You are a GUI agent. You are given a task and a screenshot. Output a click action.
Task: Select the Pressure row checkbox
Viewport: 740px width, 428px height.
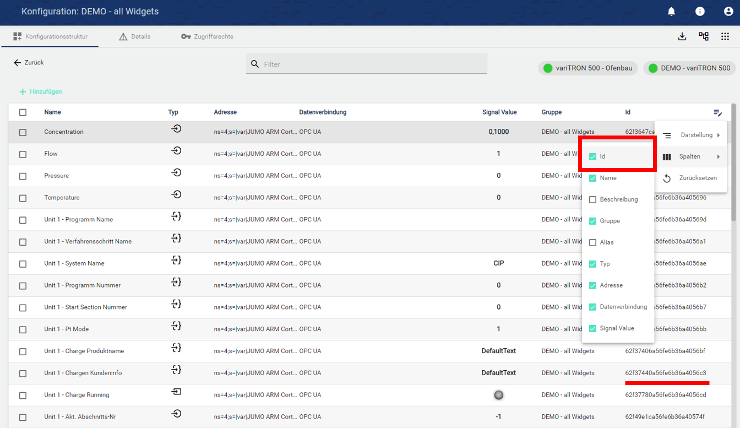coord(23,176)
